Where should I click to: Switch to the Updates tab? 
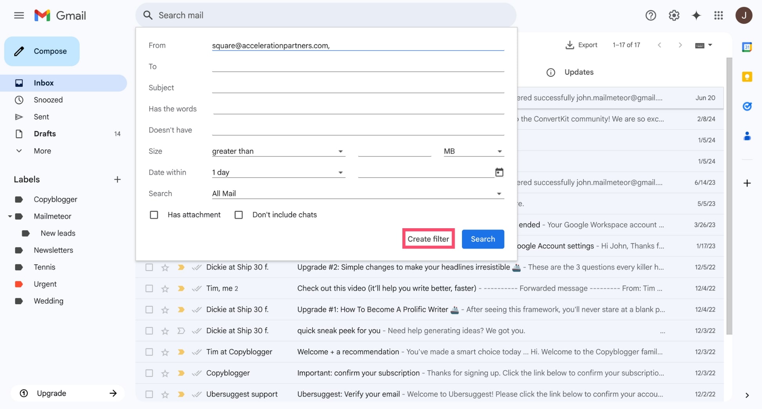[579, 72]
